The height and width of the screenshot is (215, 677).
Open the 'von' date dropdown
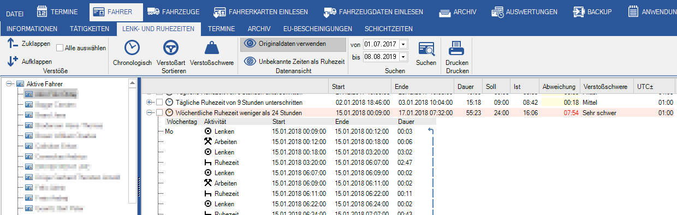403,44
